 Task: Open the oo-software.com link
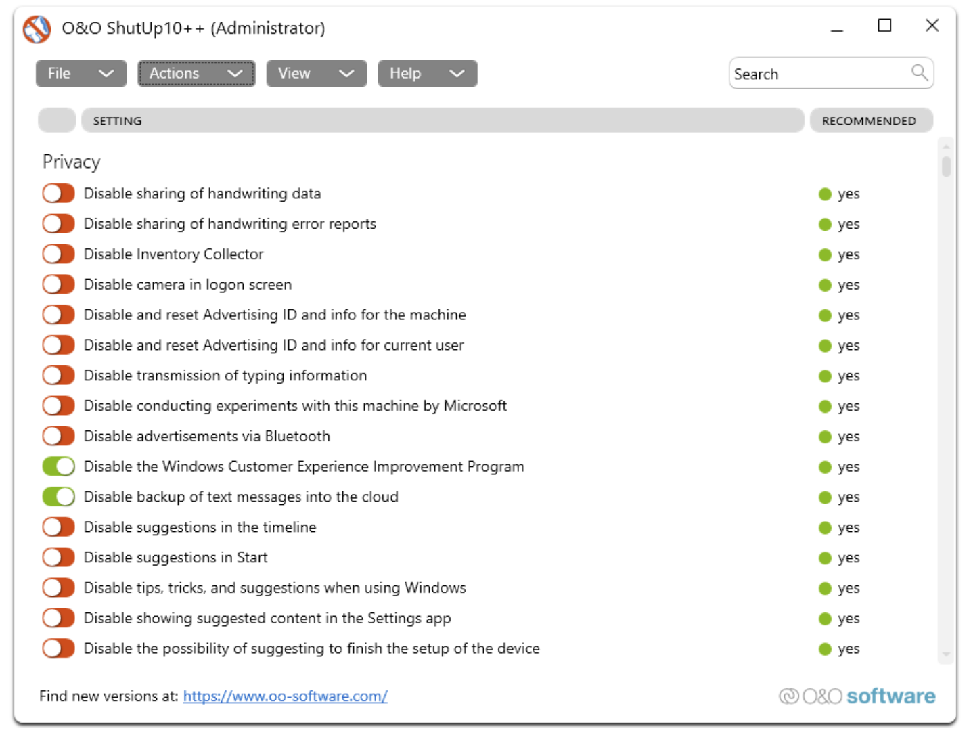(286, 696)
